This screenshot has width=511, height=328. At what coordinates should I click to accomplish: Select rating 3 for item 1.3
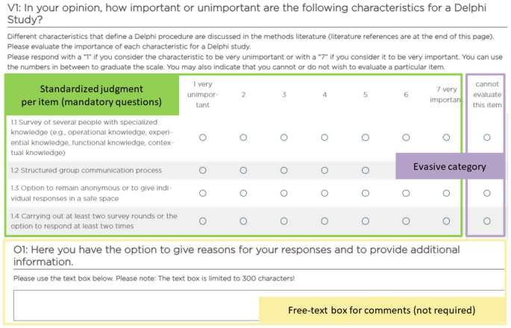tap(284, 193)
